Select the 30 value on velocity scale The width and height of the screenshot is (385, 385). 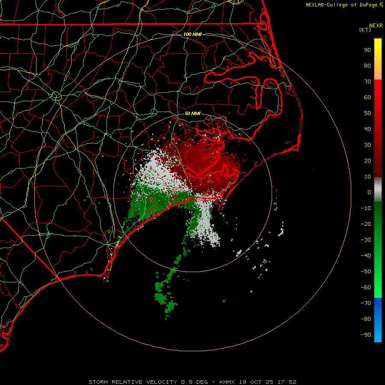click(367, 145)
